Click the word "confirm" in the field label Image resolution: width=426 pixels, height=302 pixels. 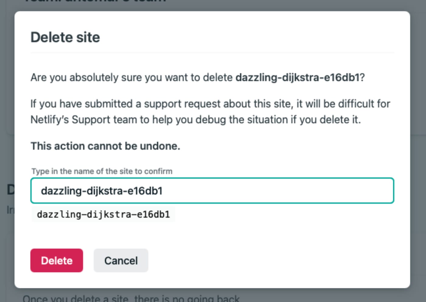[158, 171]
